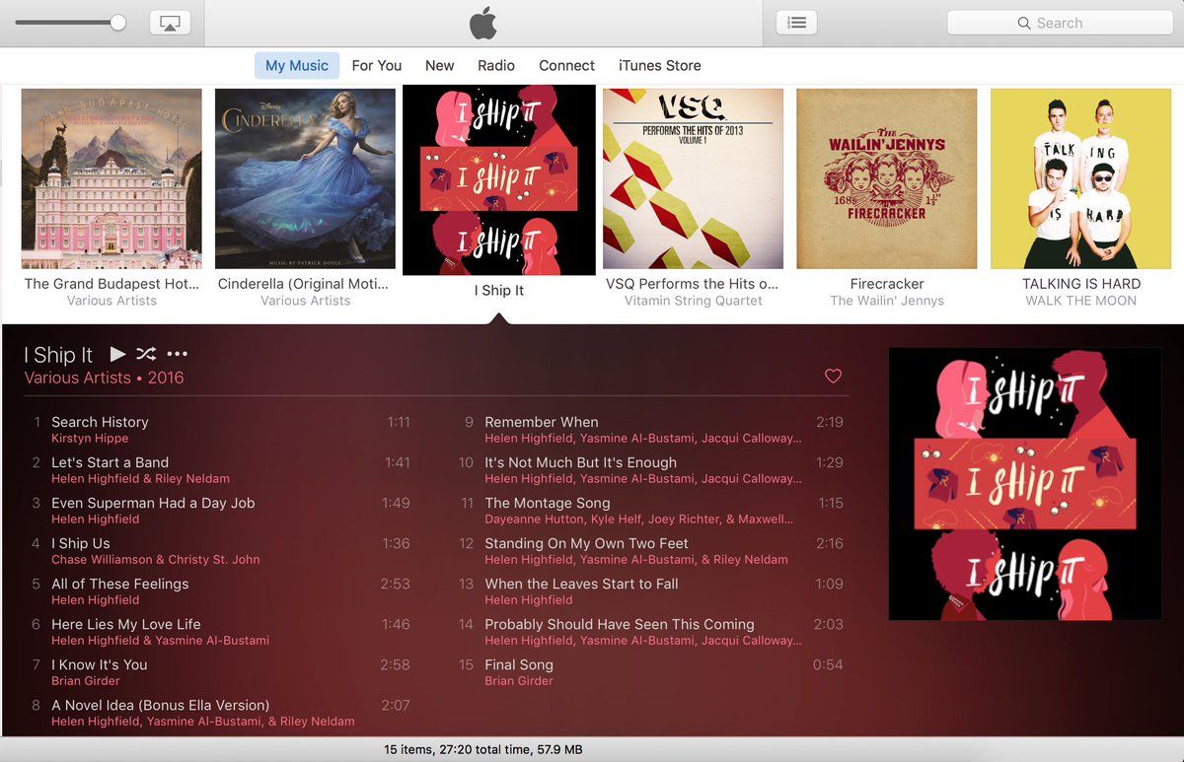The height and width of the screenshot is (762, 1184).
Task: Love the album with the heart icon
Action: 834,376
